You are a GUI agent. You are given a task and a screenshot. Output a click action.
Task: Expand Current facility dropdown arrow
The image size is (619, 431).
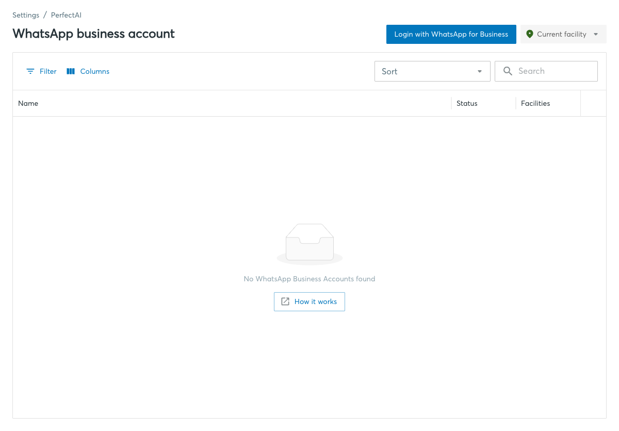596,34
